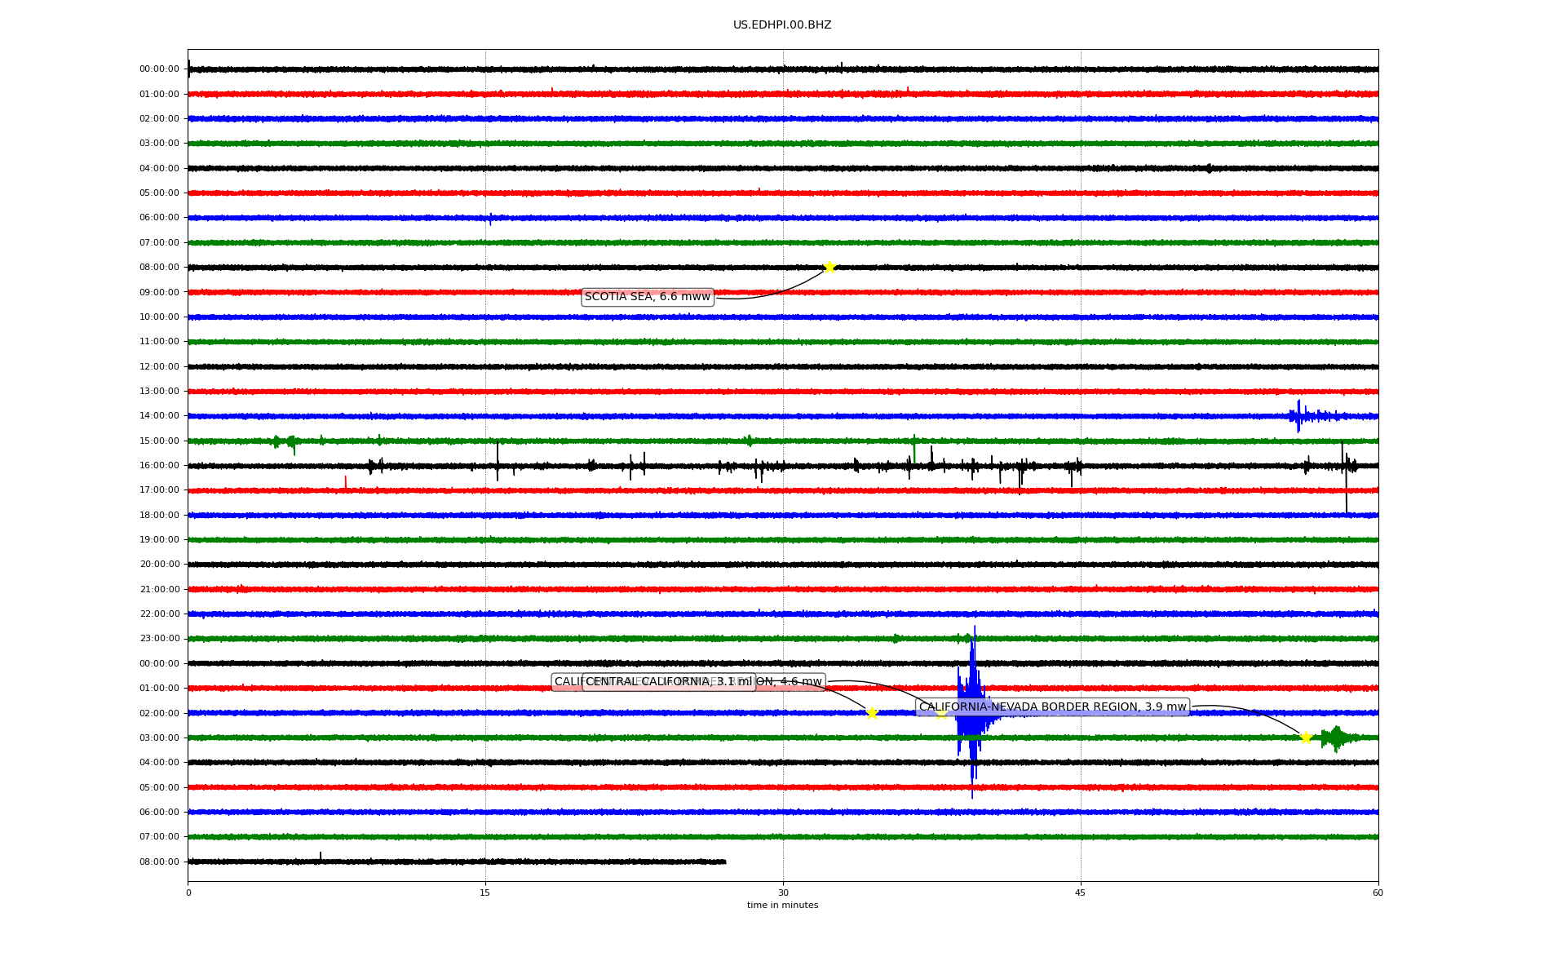The image size is (1566, 979).
Task: Select the 'CALIFORNIA-NEVADA BORDER REGION, 3.9 mw' label
Action: click(x=1052, y=707)
